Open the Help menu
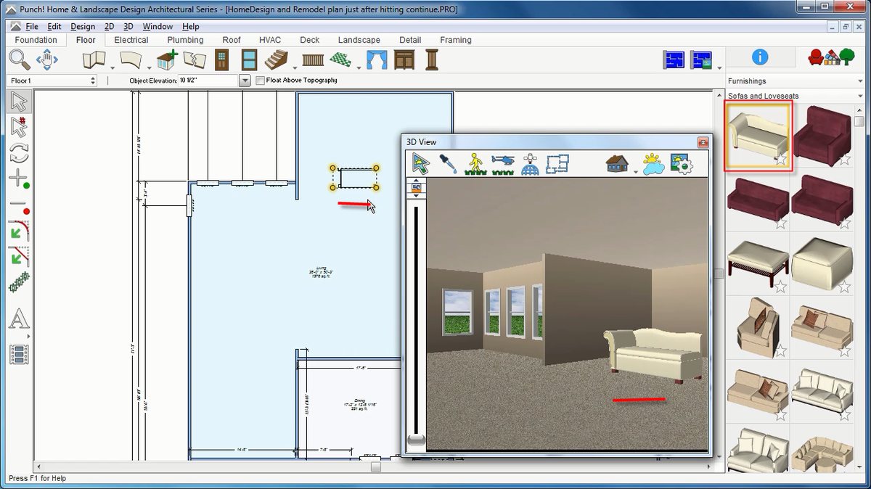This screenshot has width=871, height=489. point(191,26)
